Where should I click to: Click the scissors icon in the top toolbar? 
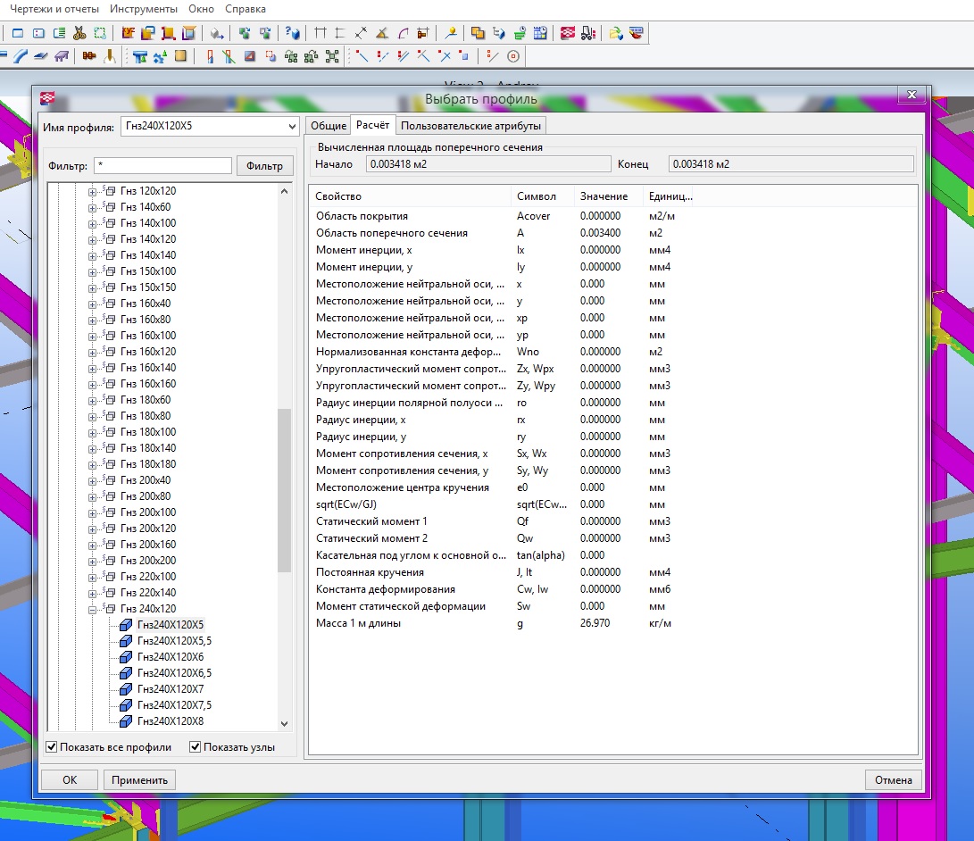79,33
